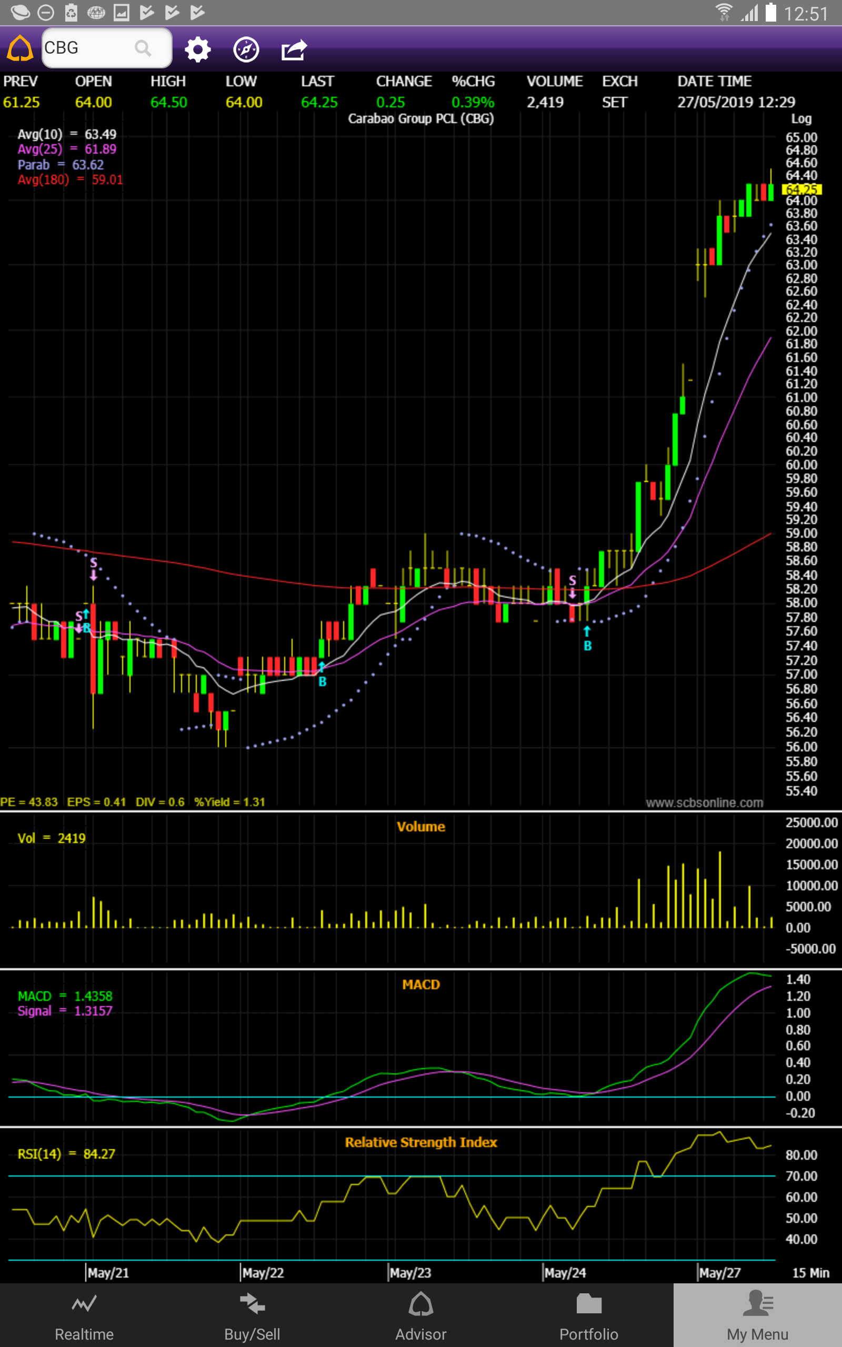Tap the May/27 date axis marker
The height and width of the screenshot is (1347, 842).
click(x=720, y=1273)
